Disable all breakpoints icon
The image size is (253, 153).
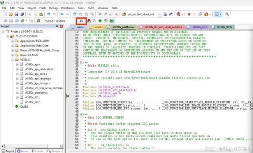click(x=200, y=14)
